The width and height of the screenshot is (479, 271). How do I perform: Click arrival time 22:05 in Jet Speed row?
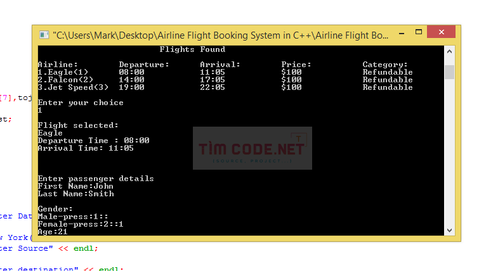[213, 87]
